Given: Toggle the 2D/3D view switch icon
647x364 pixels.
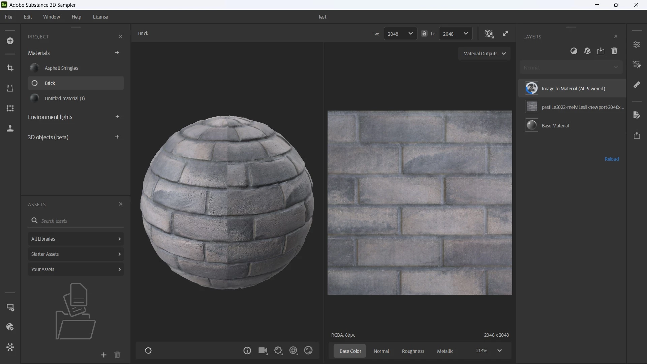Looking at the screenshot, I should tap(489, 34).
